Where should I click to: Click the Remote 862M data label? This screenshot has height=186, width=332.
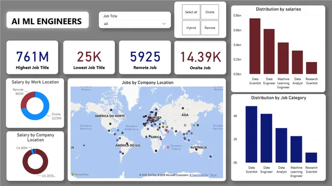(18, 91)
